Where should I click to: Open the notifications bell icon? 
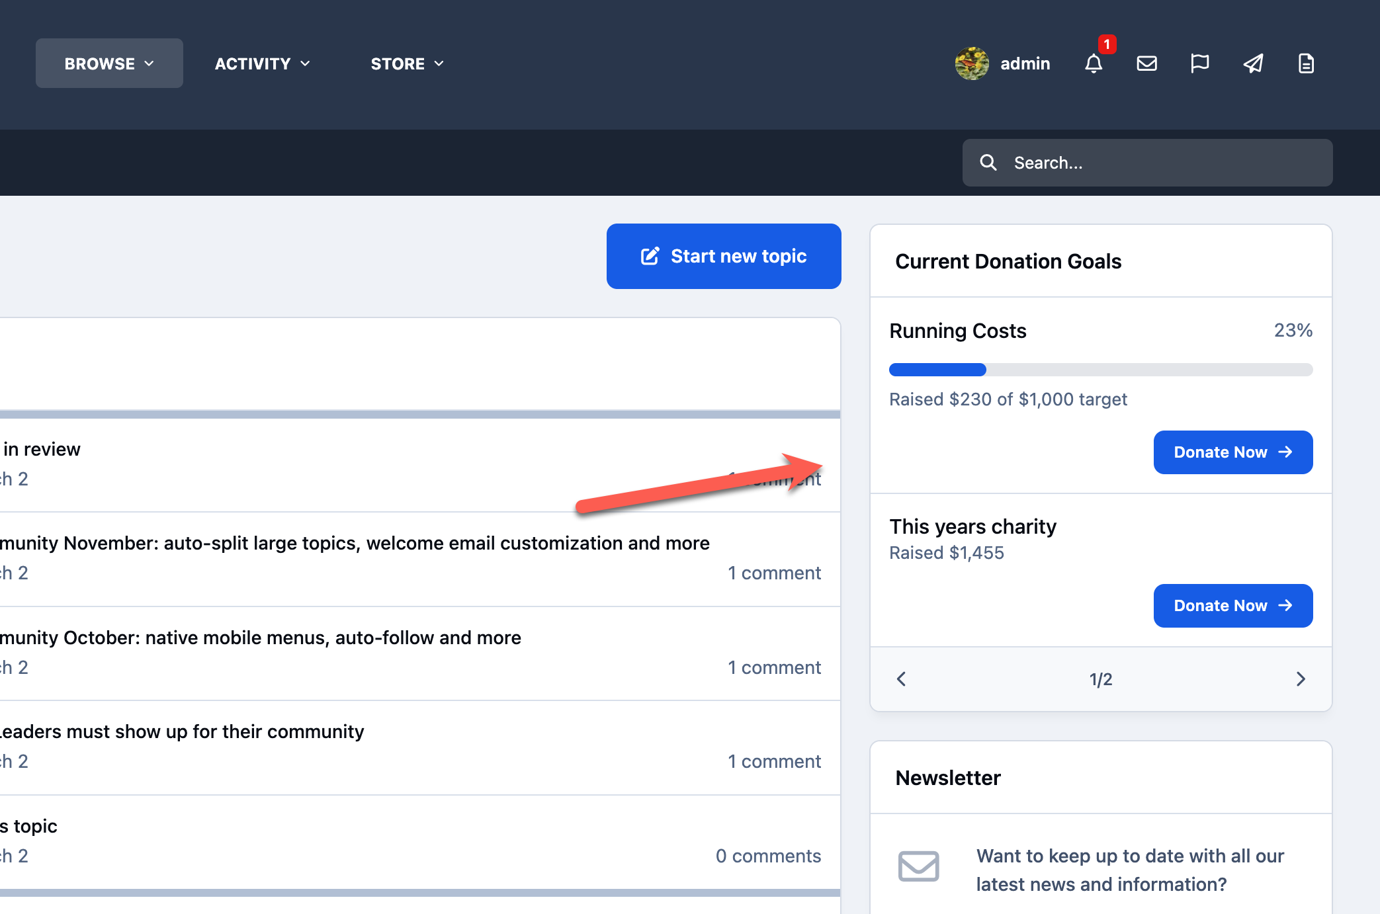(x=1094, y=63)
